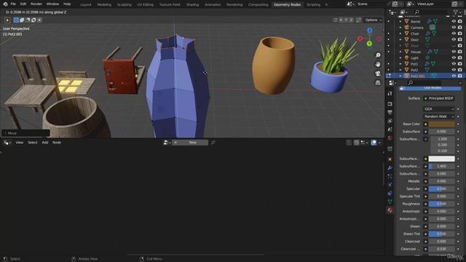
Task: Open the Object Constraints tab icon
Action: (x=390, y=194)
